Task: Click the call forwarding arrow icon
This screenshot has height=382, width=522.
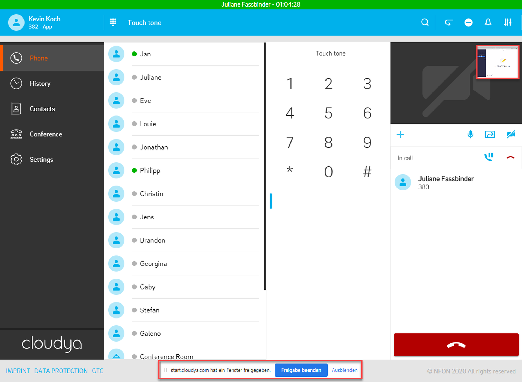Action: click(x=449, y=22)
